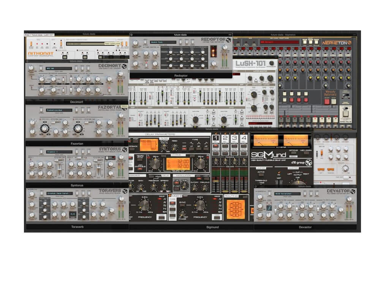Click the d16 logo on Syntorus
This screenshot has height=285, width=380.
(125, 149)
